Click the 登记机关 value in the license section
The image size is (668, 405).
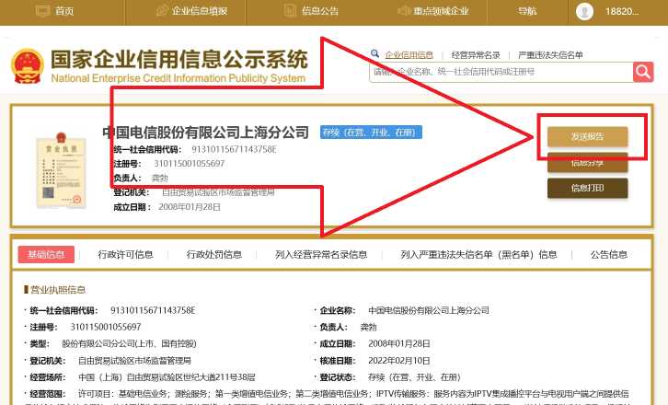(134, 361)
